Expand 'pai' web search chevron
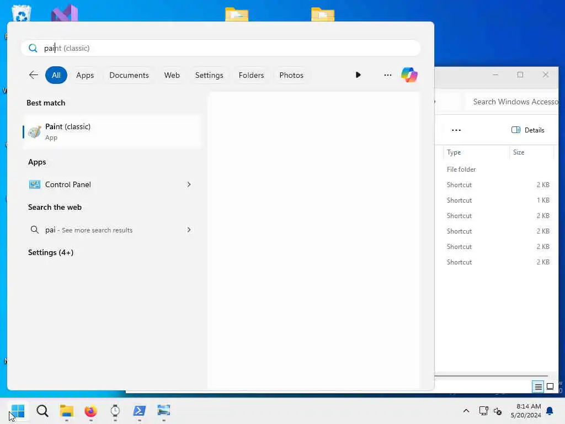This screenshot has height=424, width=565. [x=189, y=230]
